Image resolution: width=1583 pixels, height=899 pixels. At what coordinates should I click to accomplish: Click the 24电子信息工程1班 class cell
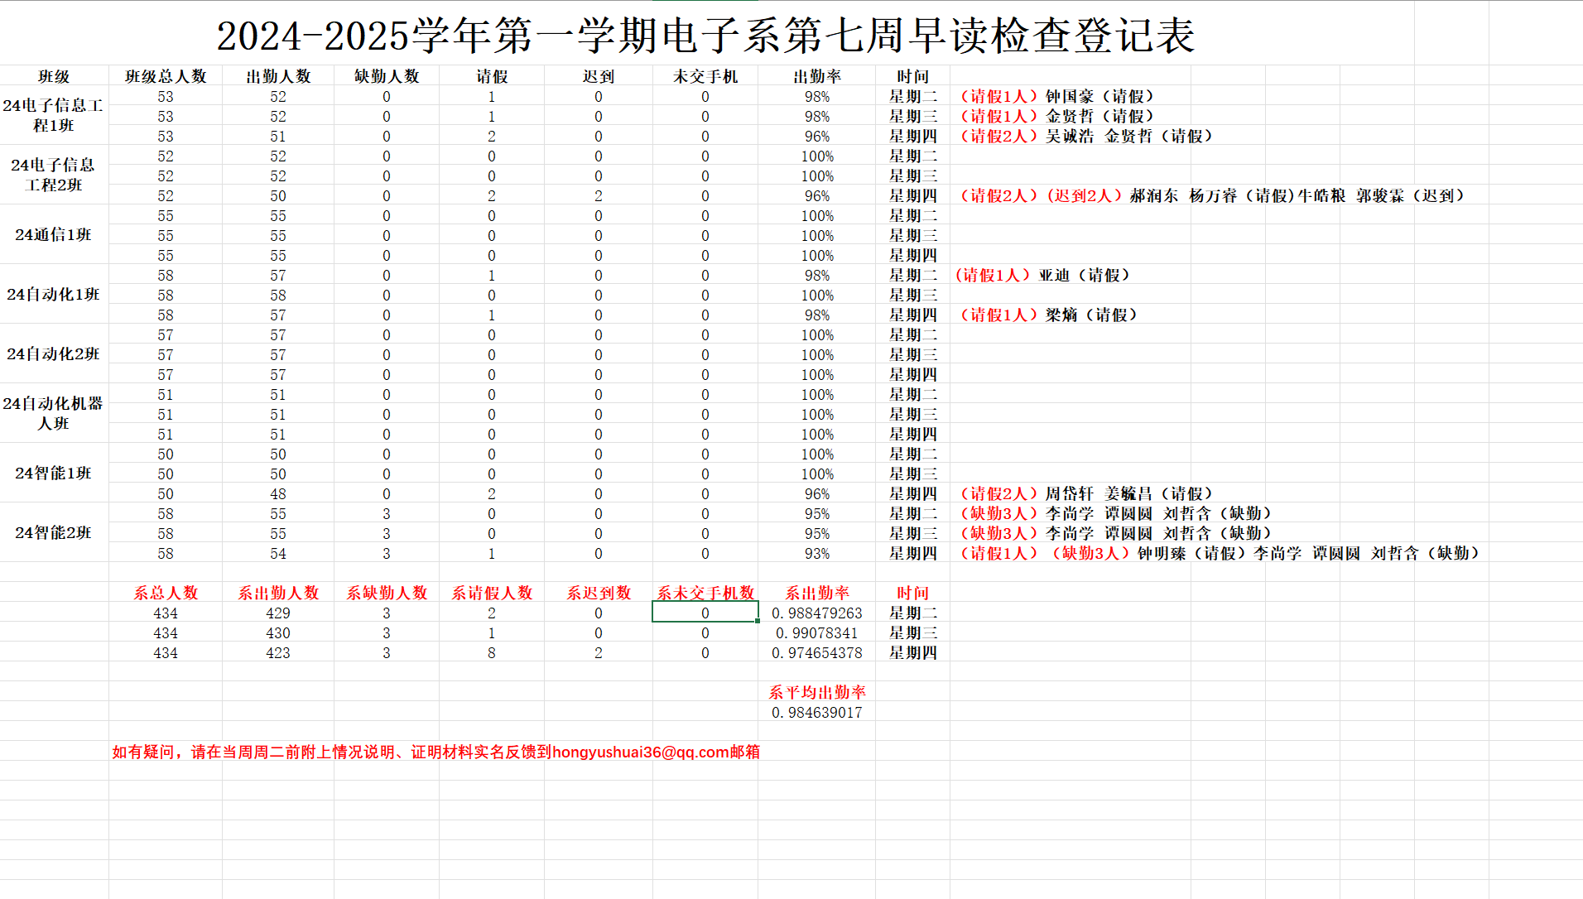pyautogui.click(x=54, y=116)
